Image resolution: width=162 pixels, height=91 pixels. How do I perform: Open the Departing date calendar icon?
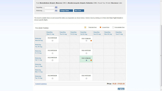click(x=56, y=7)
